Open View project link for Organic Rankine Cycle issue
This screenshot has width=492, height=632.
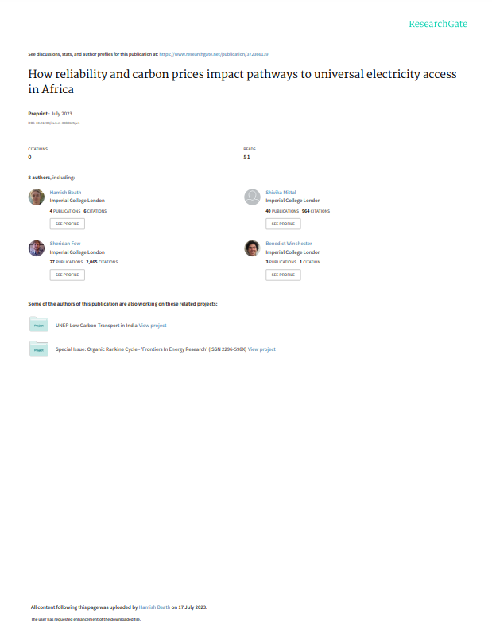point(261,349)
